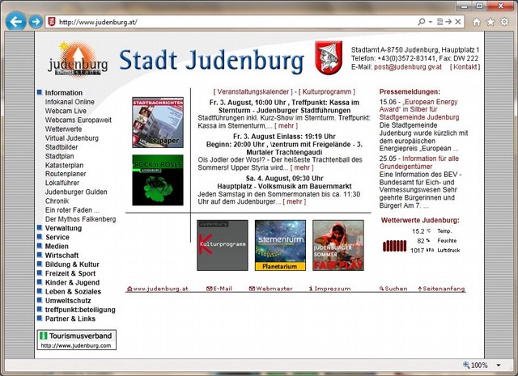Open Stadtplan menu entry

coord(59,156)
